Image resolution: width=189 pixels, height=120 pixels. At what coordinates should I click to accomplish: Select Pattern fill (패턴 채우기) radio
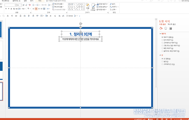click(x=162, y=48)
